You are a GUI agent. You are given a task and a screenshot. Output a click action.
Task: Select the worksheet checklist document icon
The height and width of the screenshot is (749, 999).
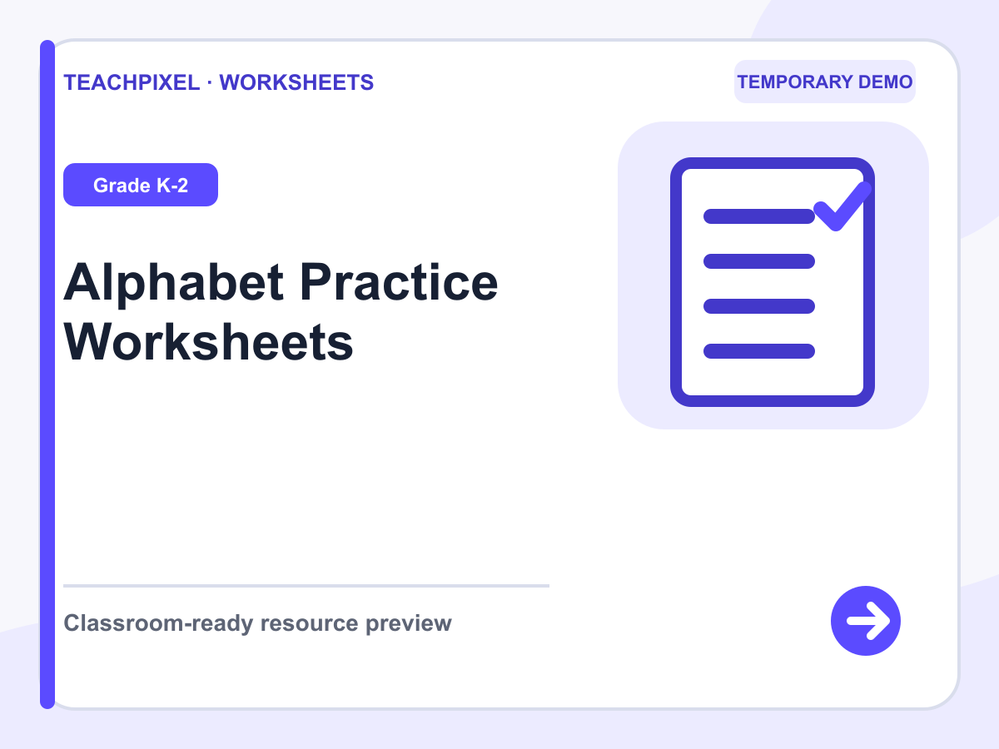(x=773, y=282)
